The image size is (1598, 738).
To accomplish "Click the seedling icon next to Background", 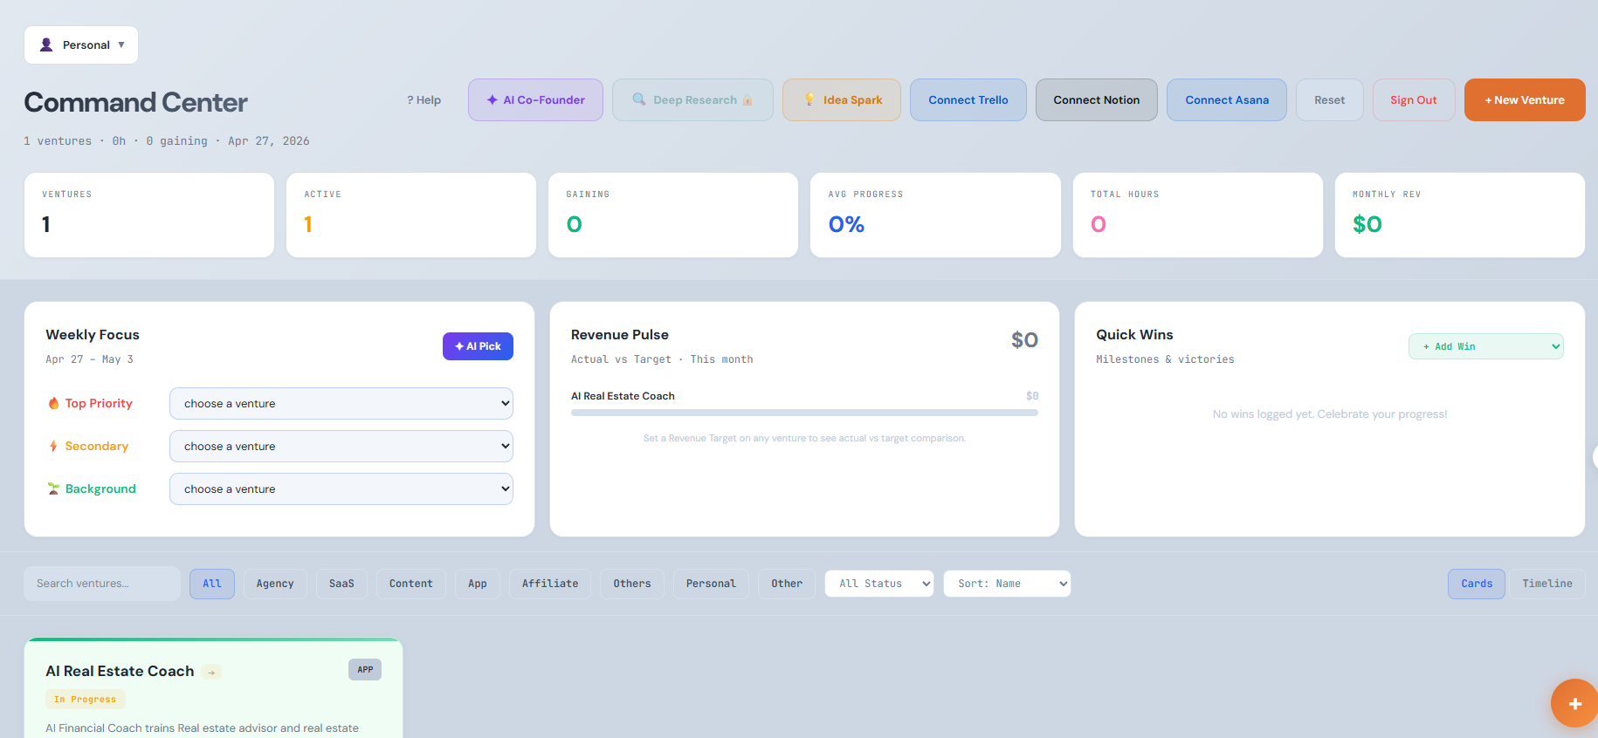I will click(54, 489).
